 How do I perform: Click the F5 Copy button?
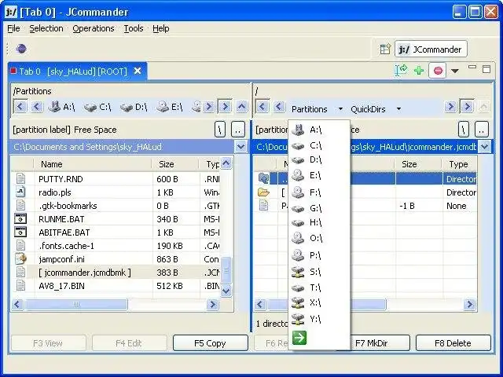click(210, 343)
